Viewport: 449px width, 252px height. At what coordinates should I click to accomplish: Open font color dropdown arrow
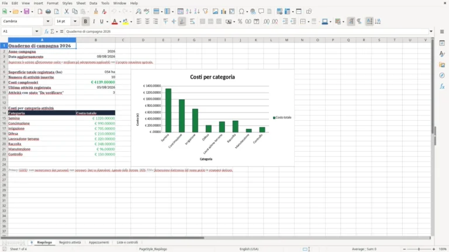pos(120,22)
